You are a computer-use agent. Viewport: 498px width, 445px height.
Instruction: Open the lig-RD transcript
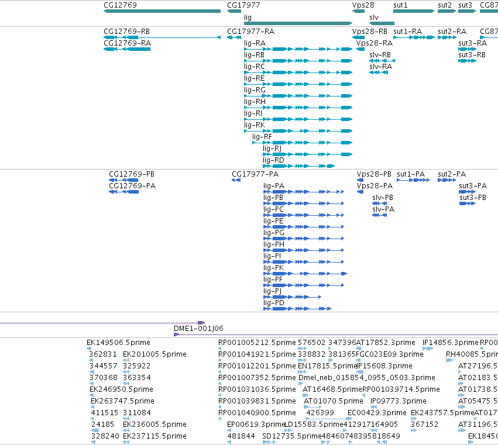(298, 166)
